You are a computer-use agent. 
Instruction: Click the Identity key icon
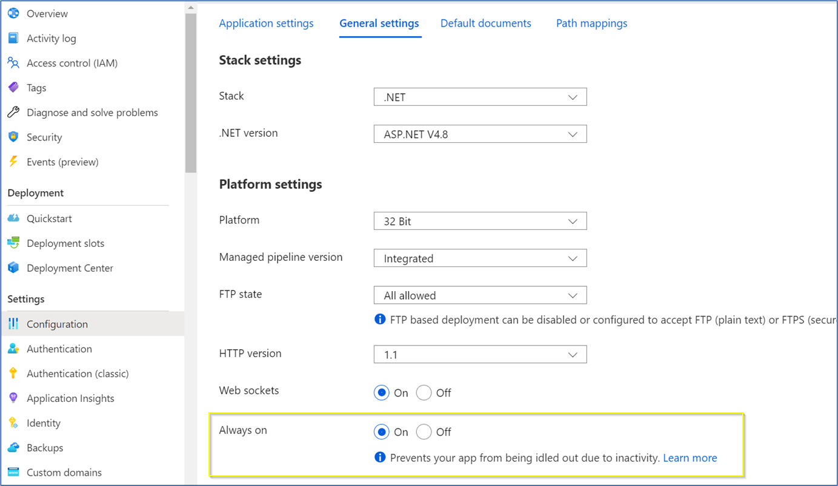[x=13, y=423]
